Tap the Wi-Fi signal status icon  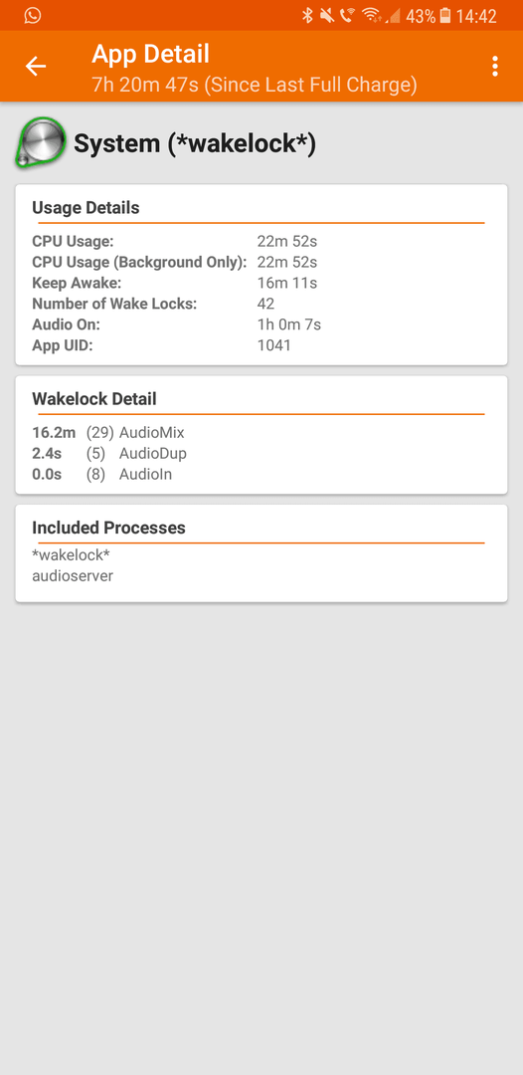(x=372, y=16)
